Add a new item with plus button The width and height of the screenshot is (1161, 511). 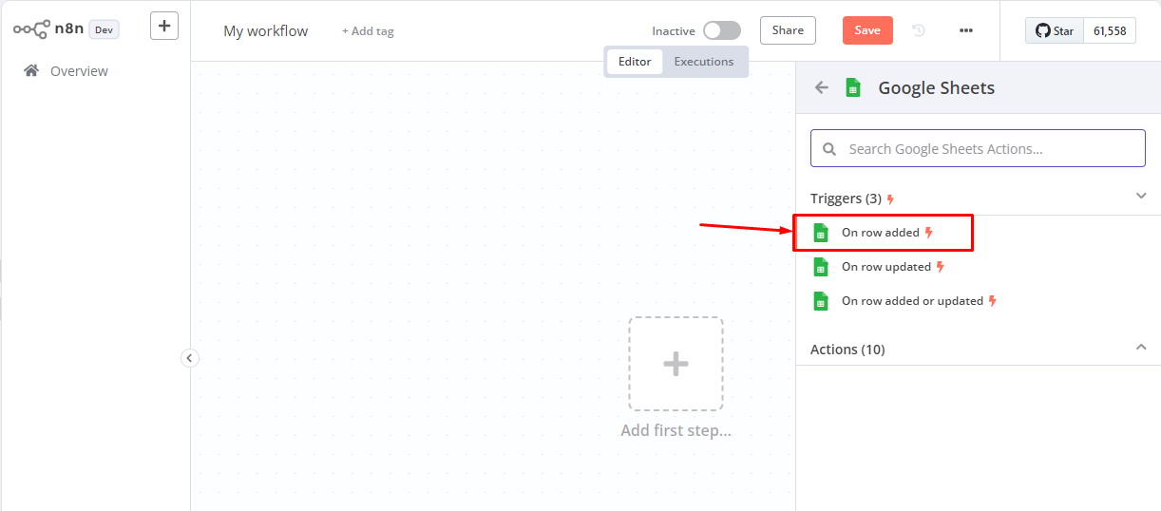coord(164,26)
